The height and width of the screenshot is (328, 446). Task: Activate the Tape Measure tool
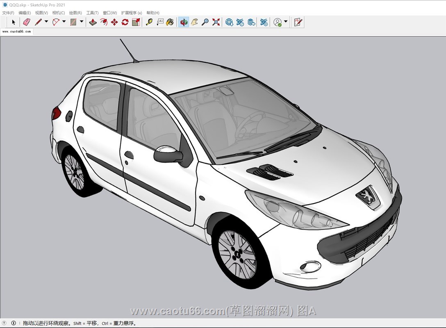click(x=149, y=22)
